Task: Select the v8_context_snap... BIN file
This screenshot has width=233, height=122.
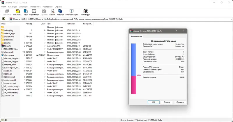Action: coord(47,86)
